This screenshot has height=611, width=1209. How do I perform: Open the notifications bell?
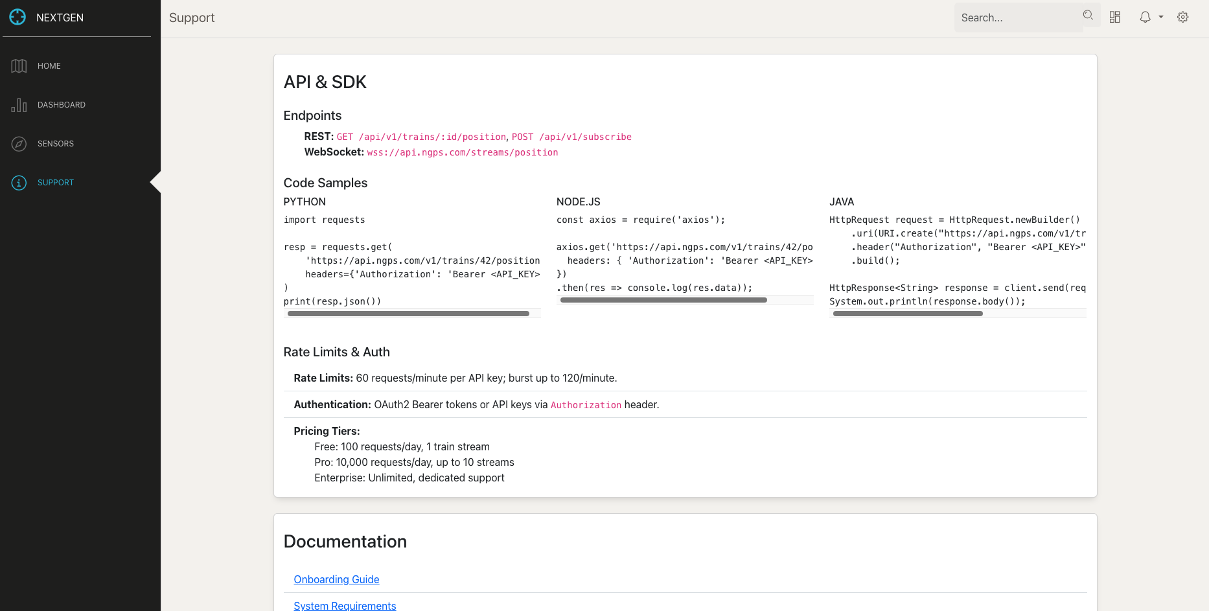coord(1145,17)
